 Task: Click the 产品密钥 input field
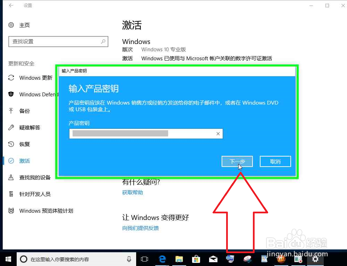[146, 134]
